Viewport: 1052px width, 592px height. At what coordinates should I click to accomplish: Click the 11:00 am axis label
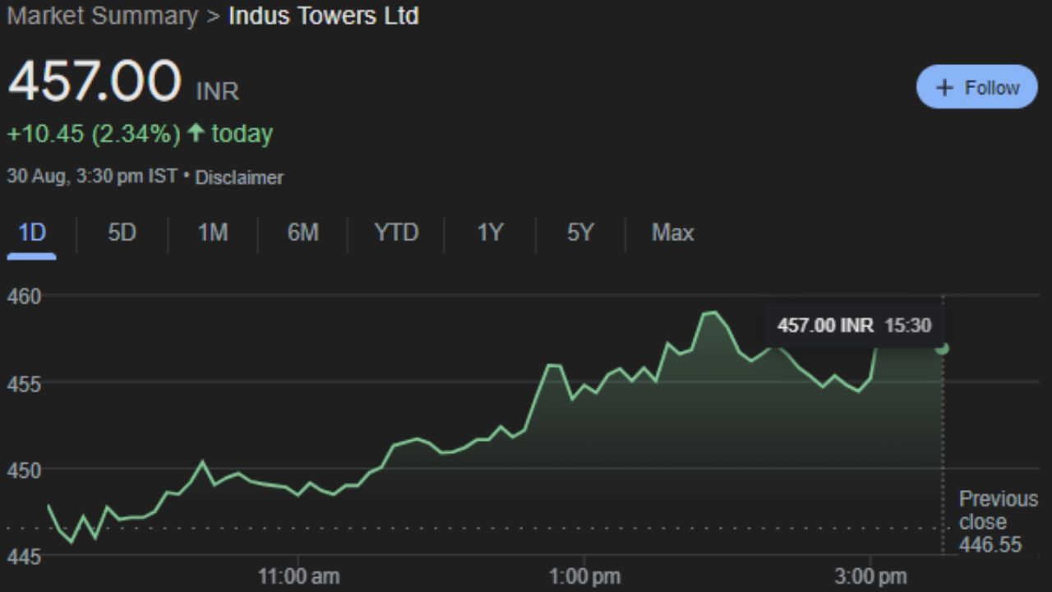tap(298, 576)
